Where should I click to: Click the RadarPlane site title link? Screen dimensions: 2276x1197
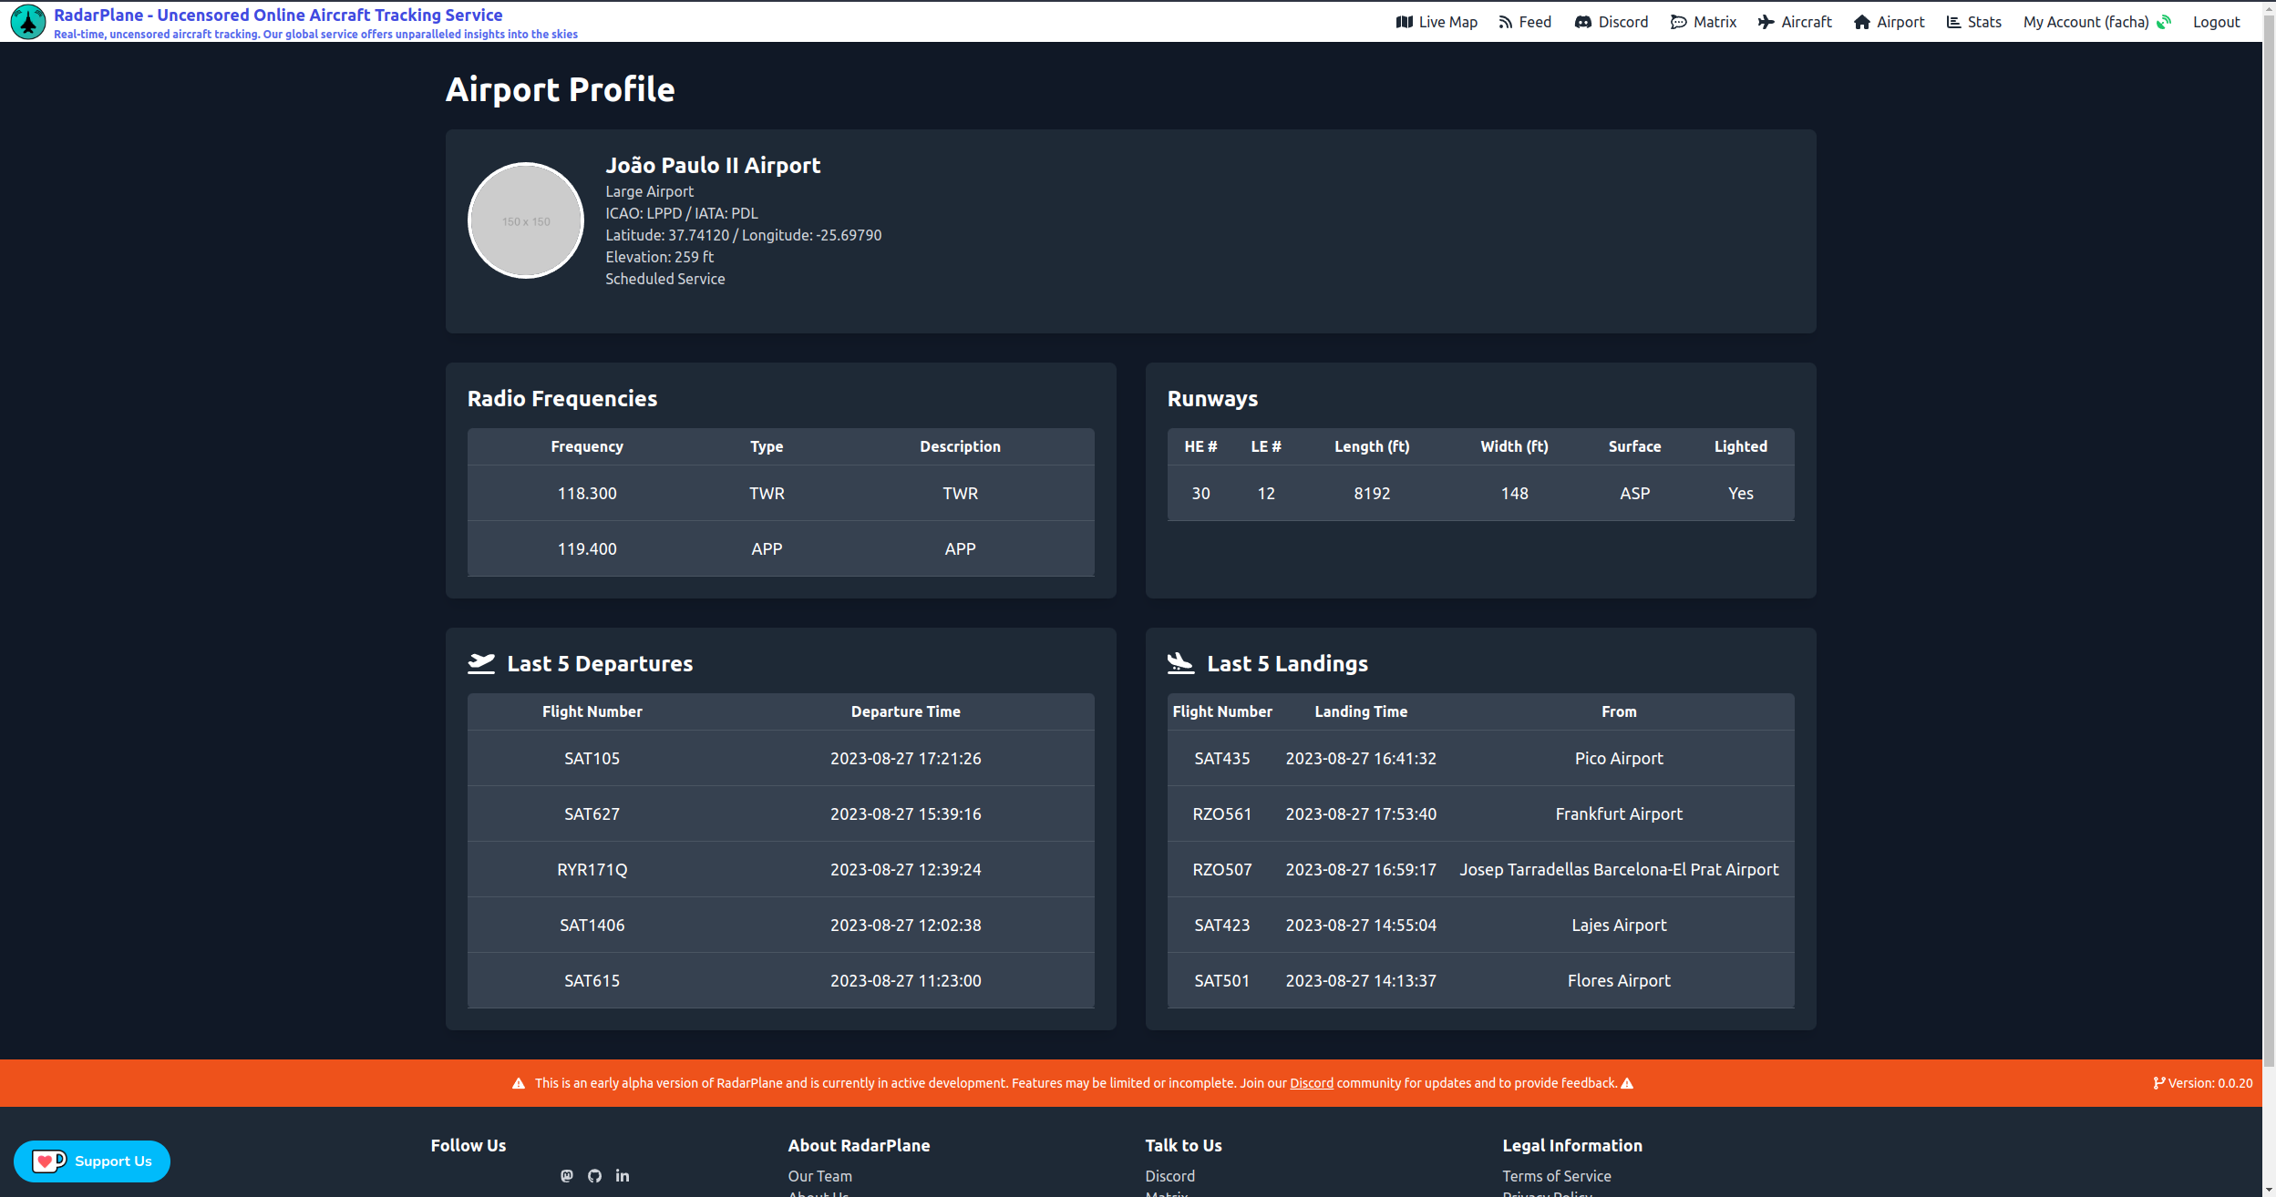pyautogui.click(x=278, y=15)
